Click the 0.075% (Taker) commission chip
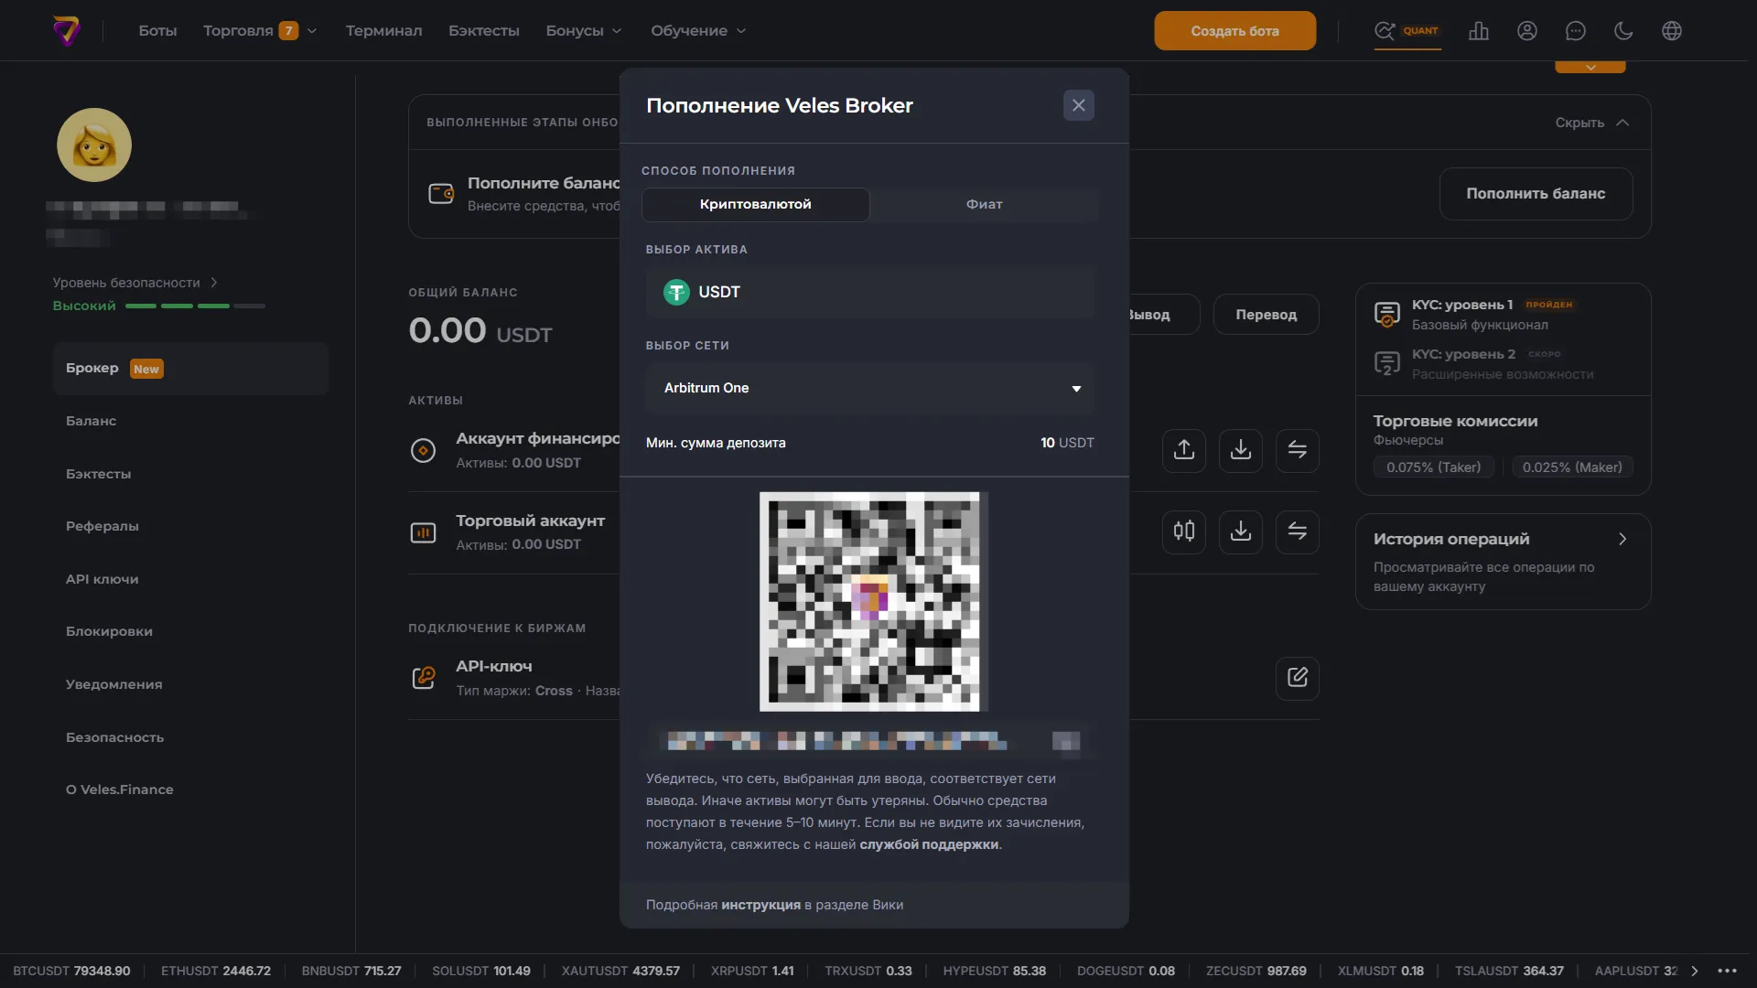The height and width of the screenshot is (988, 1757). (1433, 467)
